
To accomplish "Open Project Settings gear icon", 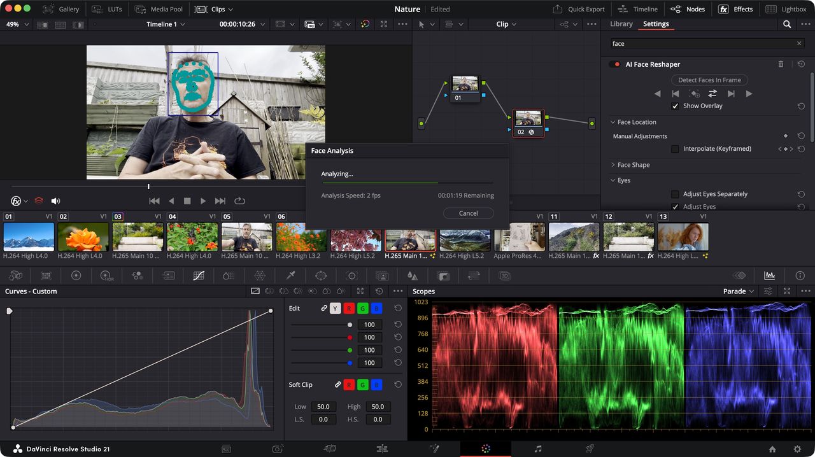I will (797, 449).
